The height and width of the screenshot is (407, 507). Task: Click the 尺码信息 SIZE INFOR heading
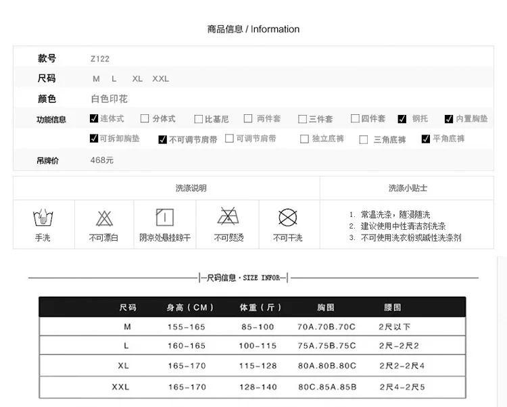(243, 278)
